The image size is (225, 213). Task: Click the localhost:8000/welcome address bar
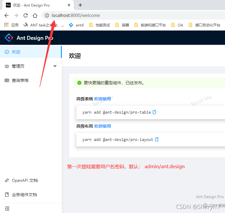pos(133,15)
